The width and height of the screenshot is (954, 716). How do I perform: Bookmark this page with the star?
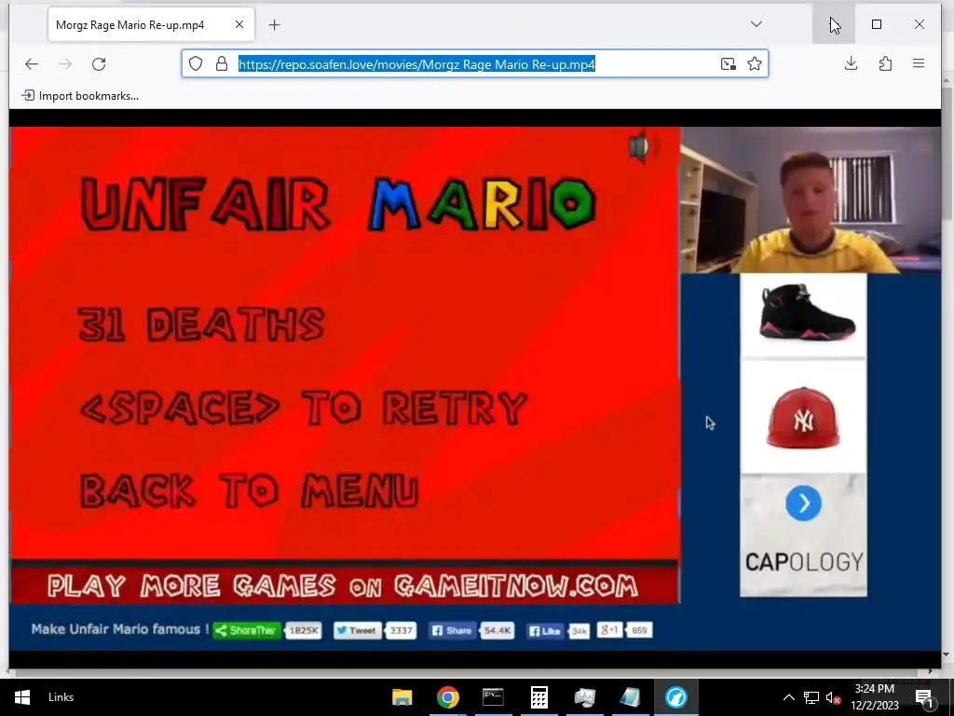[x=755, y=64]
